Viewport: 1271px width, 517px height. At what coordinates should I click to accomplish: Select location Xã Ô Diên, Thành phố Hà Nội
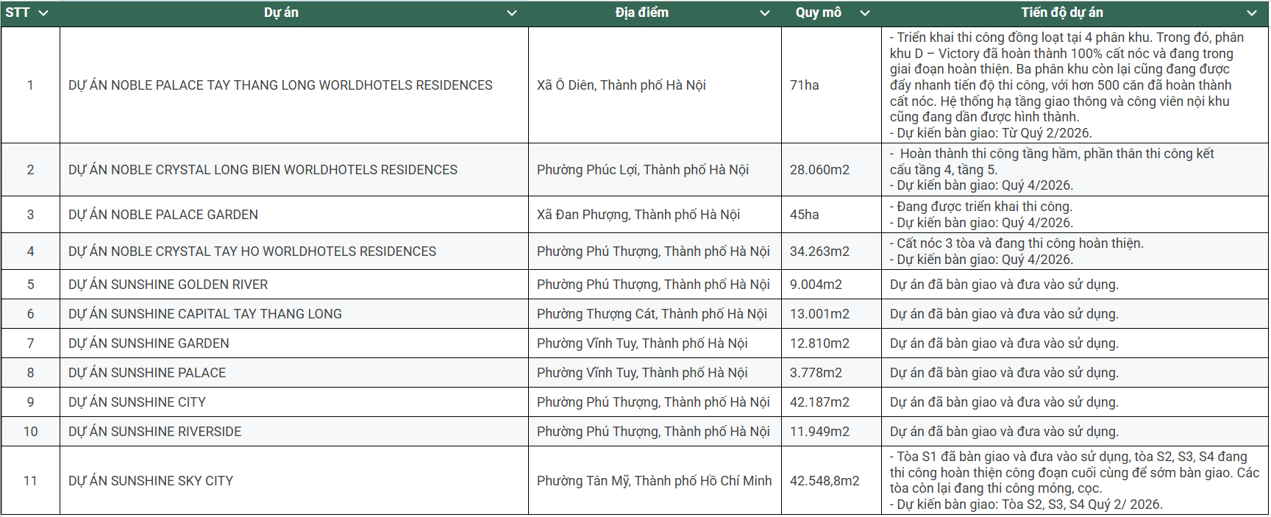click(x=622, y=85)
